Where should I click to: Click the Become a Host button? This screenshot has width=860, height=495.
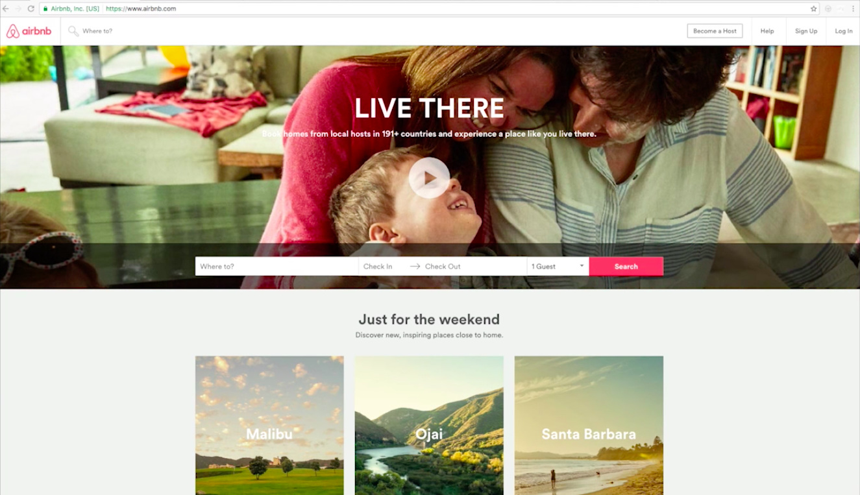tap(715, 31)
